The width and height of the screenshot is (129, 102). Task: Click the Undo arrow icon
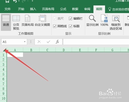click(15, 1)
